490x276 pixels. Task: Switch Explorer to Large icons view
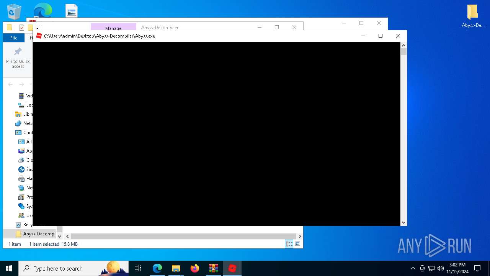[x=297, y=244]
